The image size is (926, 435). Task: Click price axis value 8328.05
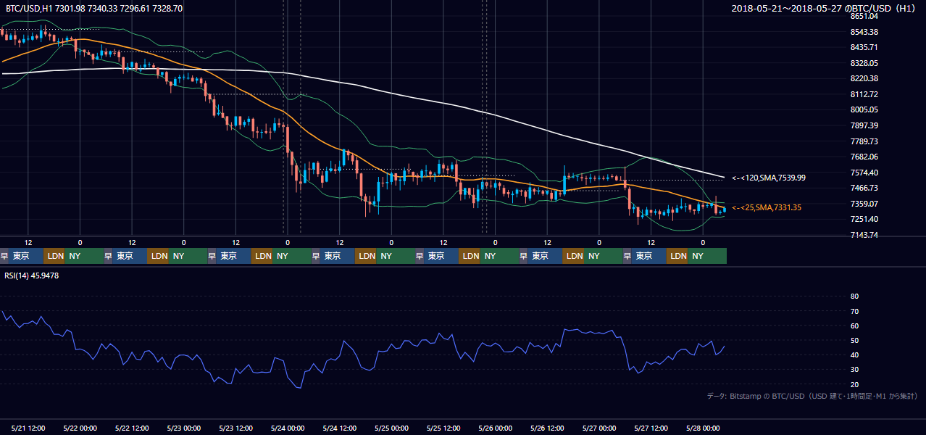pyautogui.click(x=864, y=63)
